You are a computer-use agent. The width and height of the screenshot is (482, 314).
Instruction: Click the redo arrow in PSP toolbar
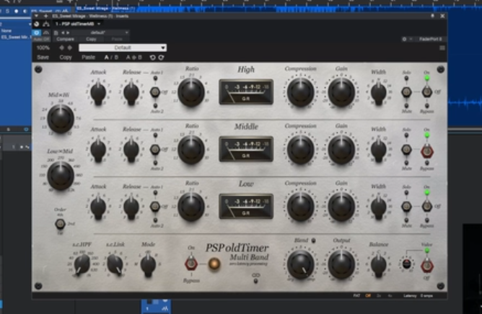click(161, 58)
